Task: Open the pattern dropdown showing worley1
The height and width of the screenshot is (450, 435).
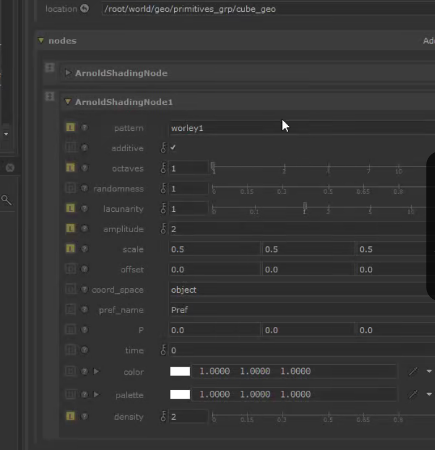Action: tap(301, 128)
